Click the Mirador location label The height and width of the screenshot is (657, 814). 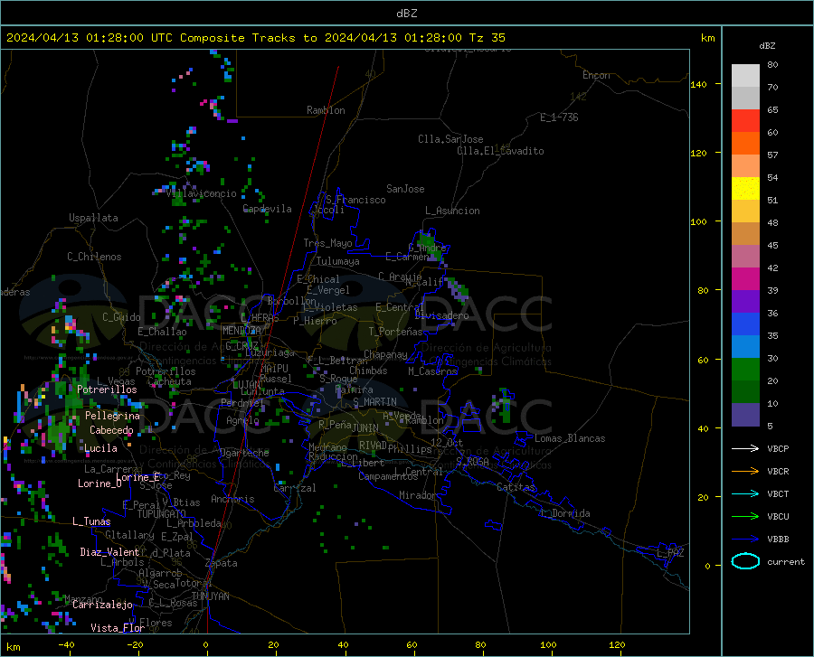418,495
